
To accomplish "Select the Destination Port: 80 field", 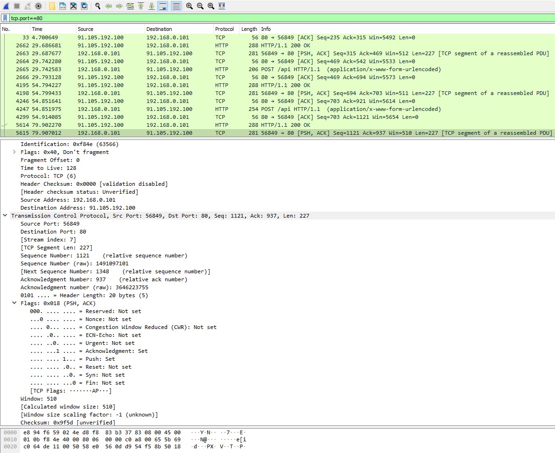I will tap(53, 232).
